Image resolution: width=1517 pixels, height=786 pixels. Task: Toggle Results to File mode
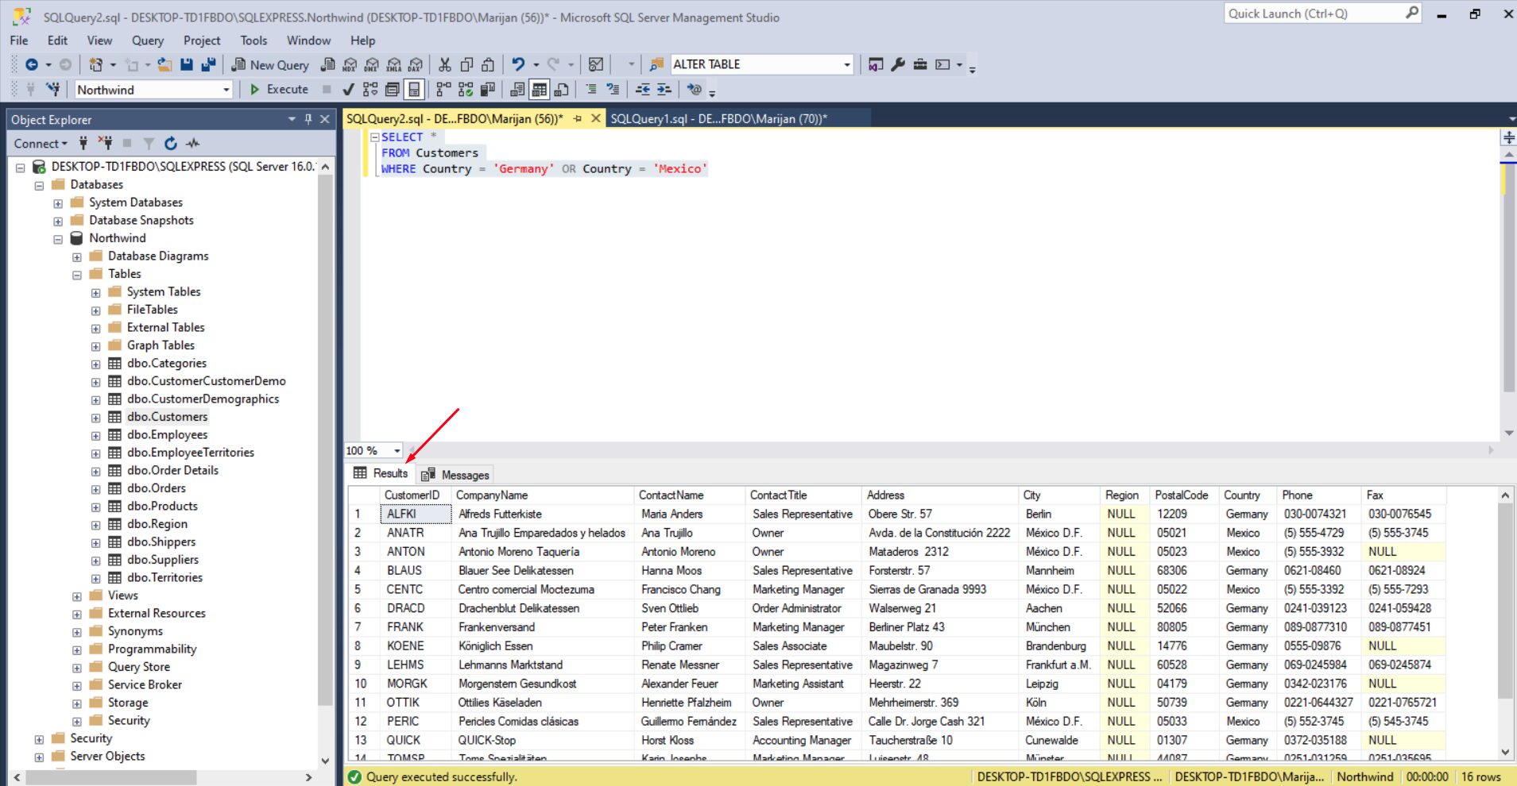(561, 89)
